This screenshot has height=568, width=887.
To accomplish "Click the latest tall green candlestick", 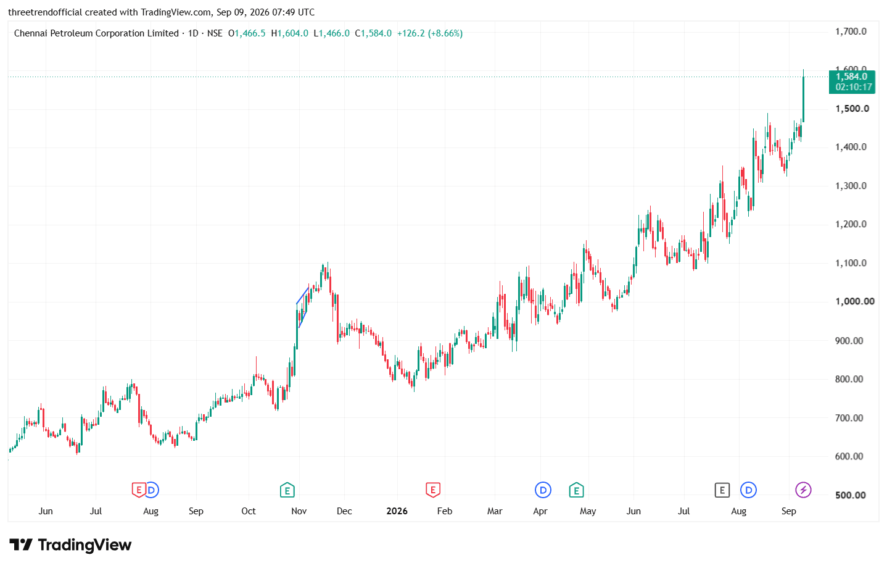I will [803, 96].
